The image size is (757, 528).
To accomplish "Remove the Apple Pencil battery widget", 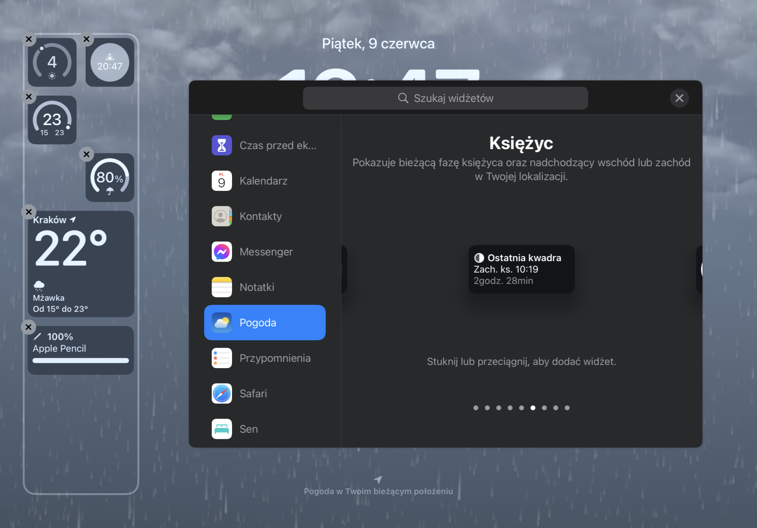I will coord(29,327).
